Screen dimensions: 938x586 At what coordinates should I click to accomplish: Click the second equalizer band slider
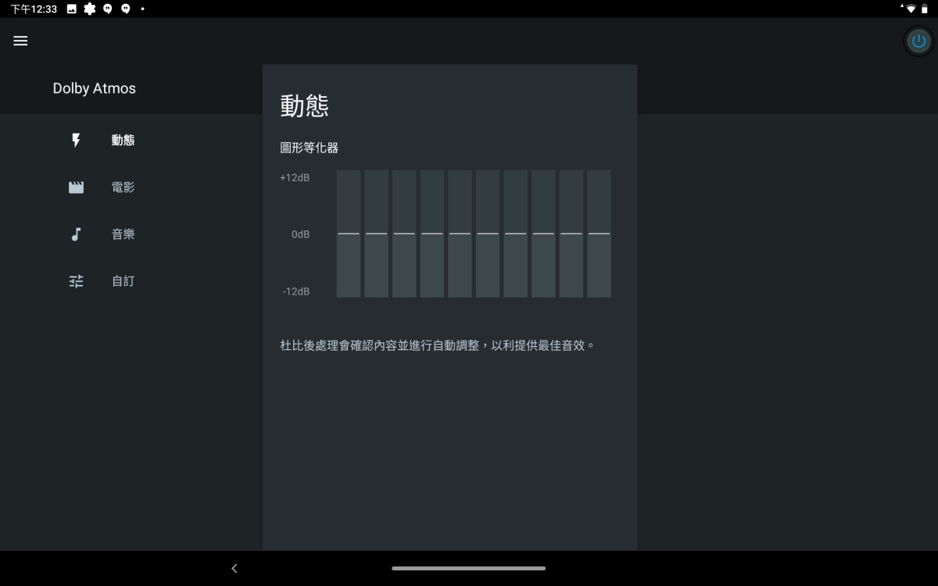(376, 234)
